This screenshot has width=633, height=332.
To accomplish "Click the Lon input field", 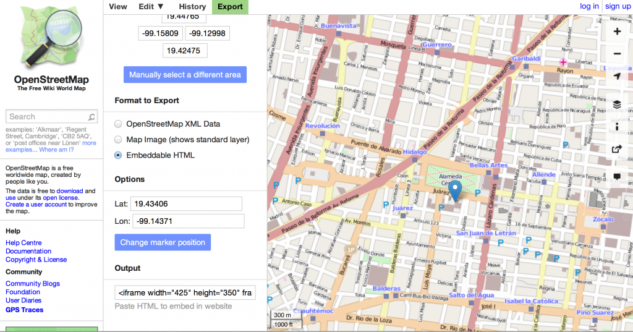I will [189, 221].
